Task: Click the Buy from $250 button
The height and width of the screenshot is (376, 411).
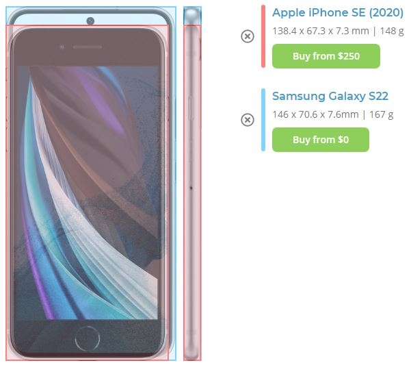Action: point(326,56)
